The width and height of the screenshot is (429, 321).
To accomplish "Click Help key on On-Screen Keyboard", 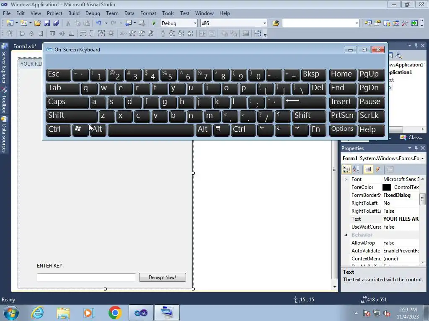I will coord(371,130).
